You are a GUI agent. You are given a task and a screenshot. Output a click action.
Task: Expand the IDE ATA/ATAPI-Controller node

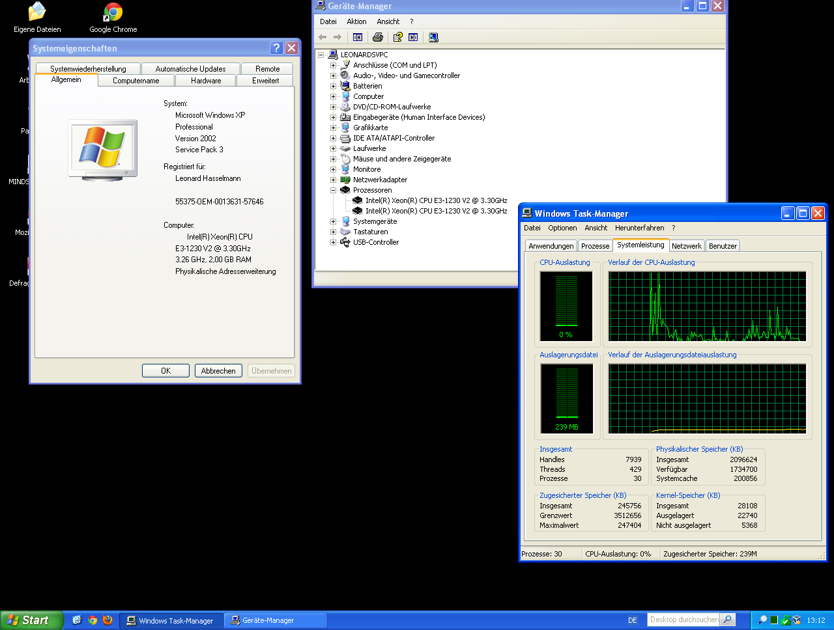[x=333, y=138]
